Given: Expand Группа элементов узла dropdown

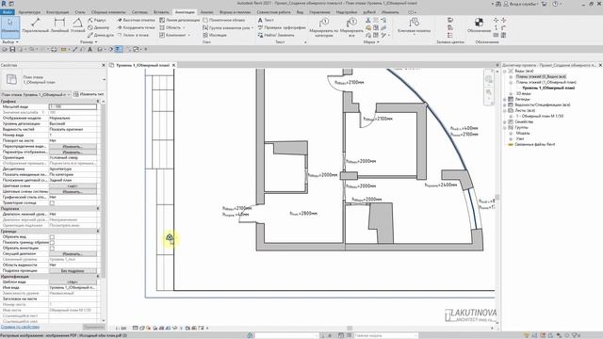Looking at the screenshot, I should [x=253, y=27].
